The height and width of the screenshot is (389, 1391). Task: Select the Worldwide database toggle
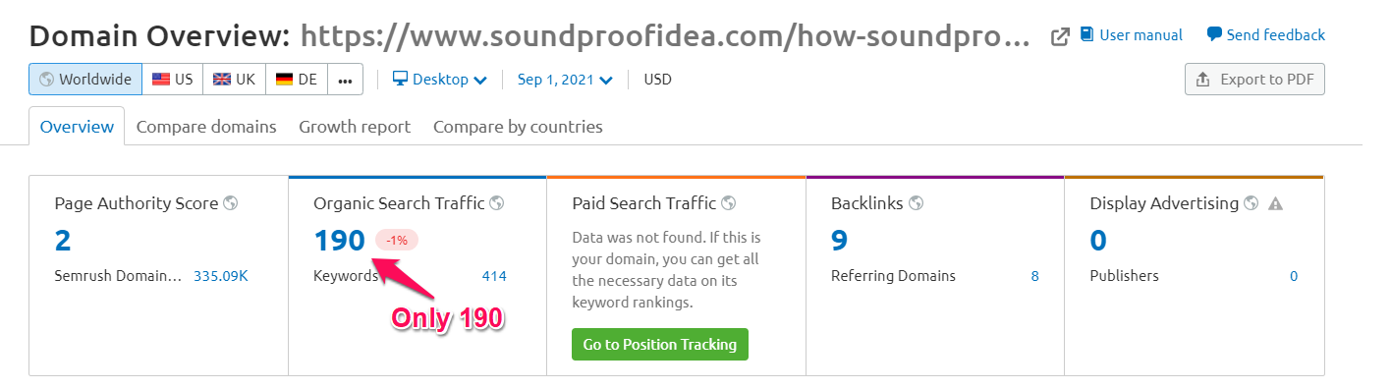click(x=85, y=80)
